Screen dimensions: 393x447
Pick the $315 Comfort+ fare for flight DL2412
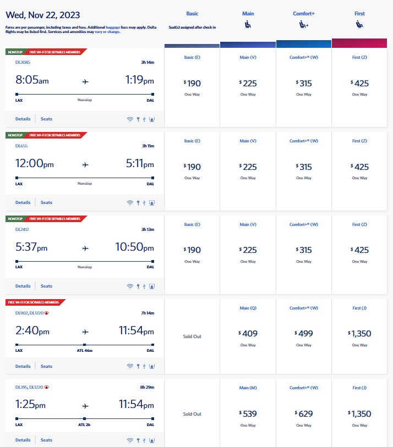tap(304, 251)
